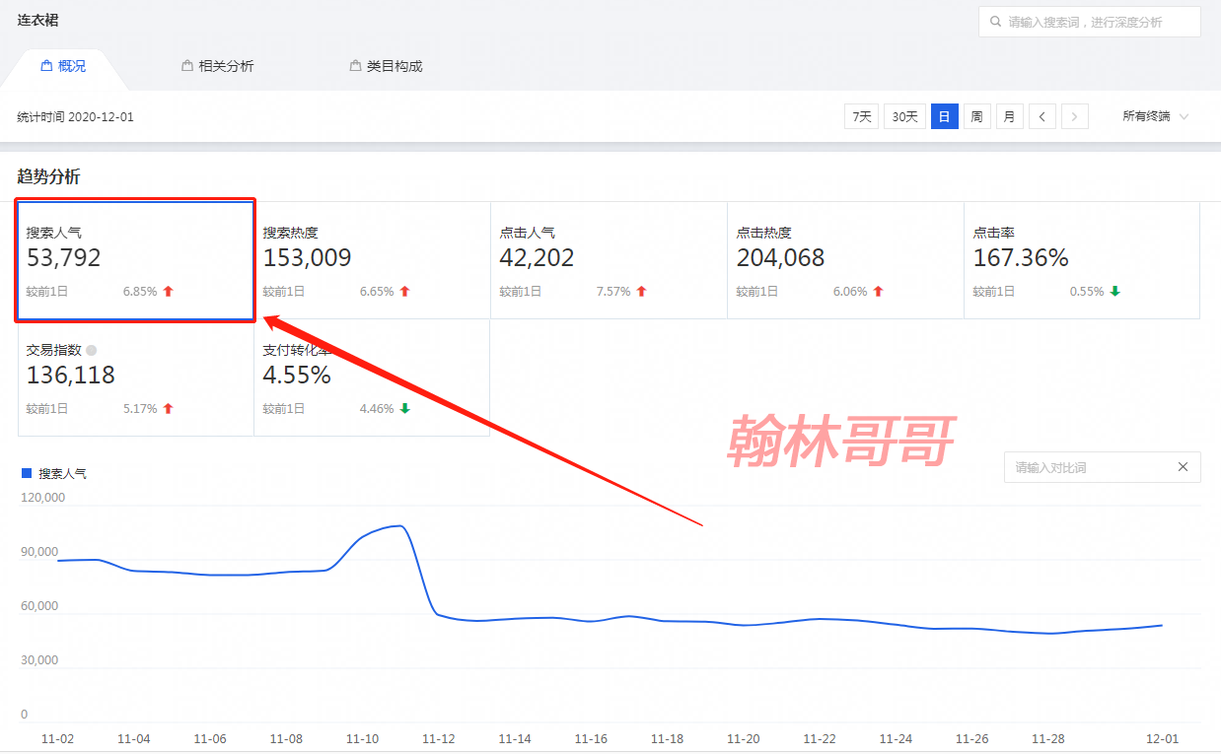This screenshot has width=1221, height=754.
Task: Select the 月 monthly granularity button
Action: click(1009, 116)
